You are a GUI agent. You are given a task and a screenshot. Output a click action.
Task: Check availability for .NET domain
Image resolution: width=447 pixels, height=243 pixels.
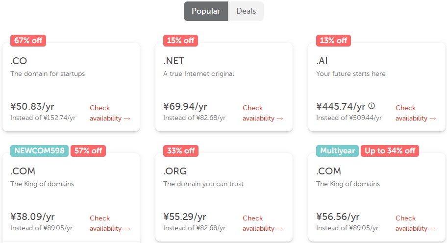tap(262, 113)
